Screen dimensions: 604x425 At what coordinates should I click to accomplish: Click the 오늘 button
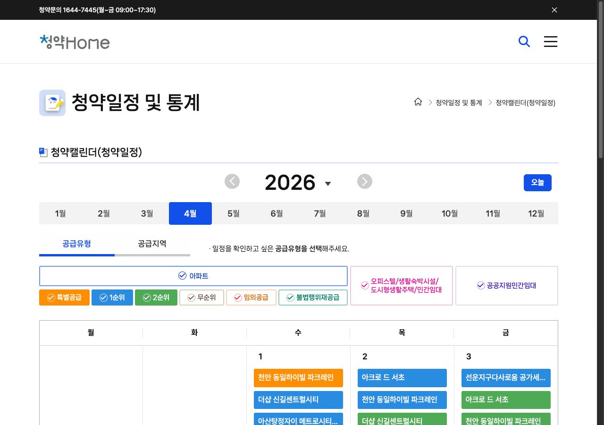(x=537, y=183)
